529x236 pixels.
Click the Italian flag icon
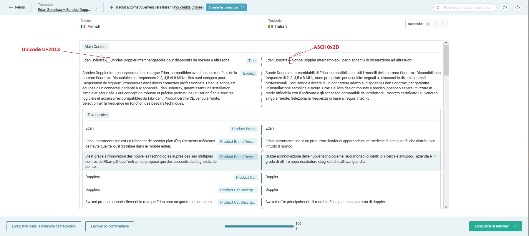point(271,26)
